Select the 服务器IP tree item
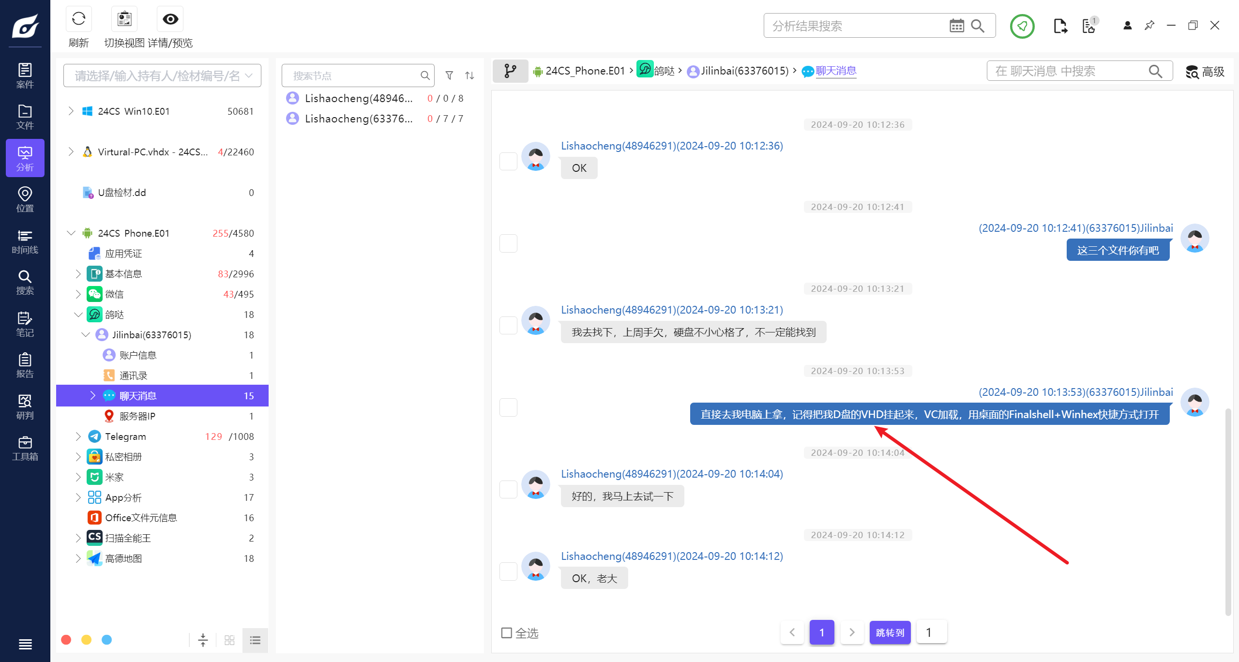Screen dimensions: 1239x662 point(137,416)
